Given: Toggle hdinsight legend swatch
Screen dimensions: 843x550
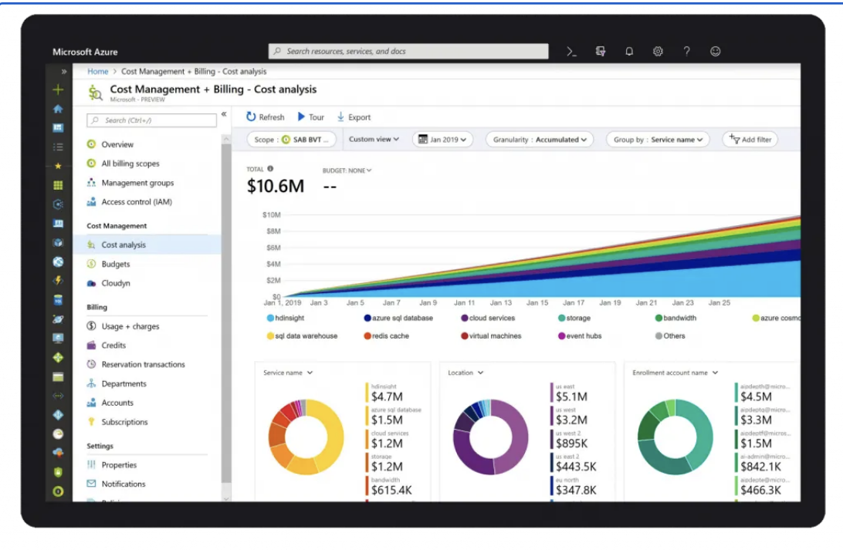Looking at the screenshot, I should pyautogui.click(x=270, y=318).
